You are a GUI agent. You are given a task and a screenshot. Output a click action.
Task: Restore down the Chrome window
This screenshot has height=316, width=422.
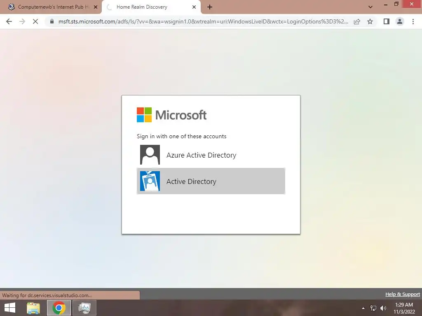point(396,4)
